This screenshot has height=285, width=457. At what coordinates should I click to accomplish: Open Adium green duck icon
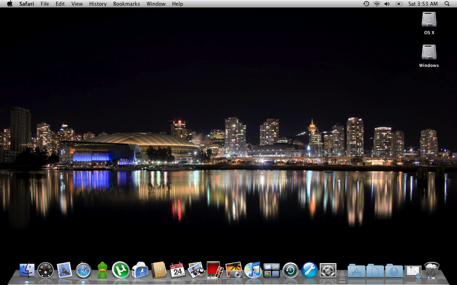tap(102, 270)
